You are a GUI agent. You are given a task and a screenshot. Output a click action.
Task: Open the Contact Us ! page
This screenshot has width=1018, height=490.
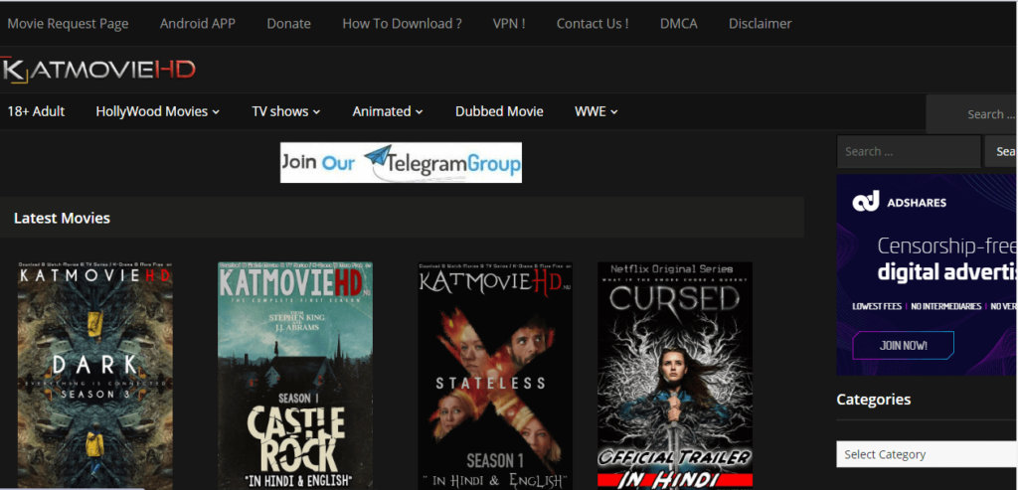click(593, 24)
